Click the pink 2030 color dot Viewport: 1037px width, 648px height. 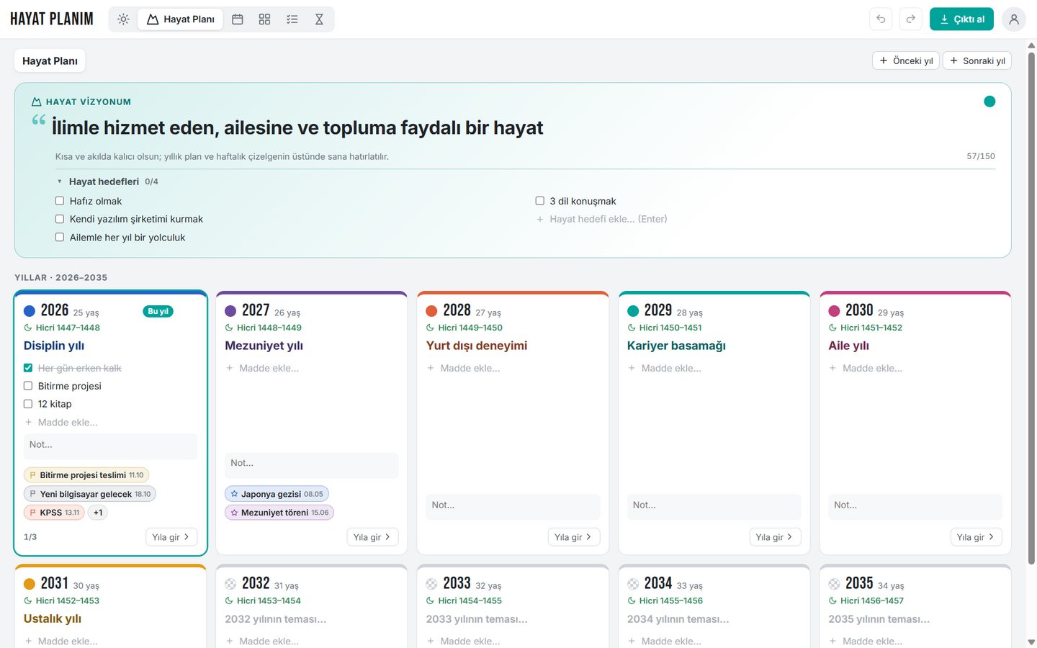[x=834, y=311]
